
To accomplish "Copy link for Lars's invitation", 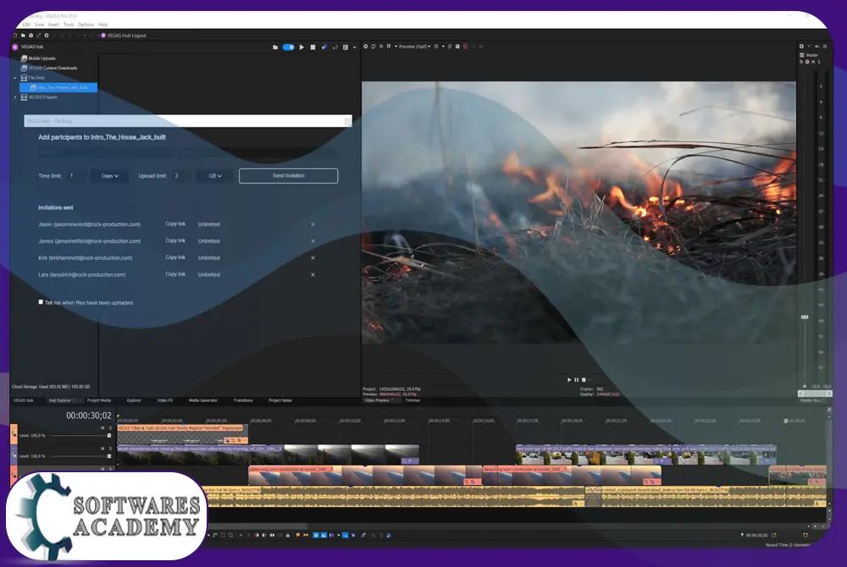I will [x=175, y=274].
